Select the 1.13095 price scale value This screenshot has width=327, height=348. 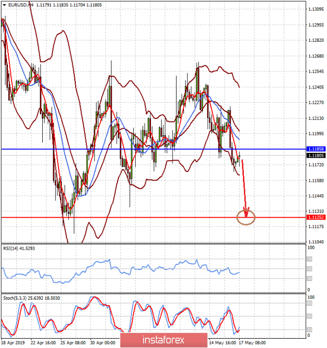click(x=316, y=9)
